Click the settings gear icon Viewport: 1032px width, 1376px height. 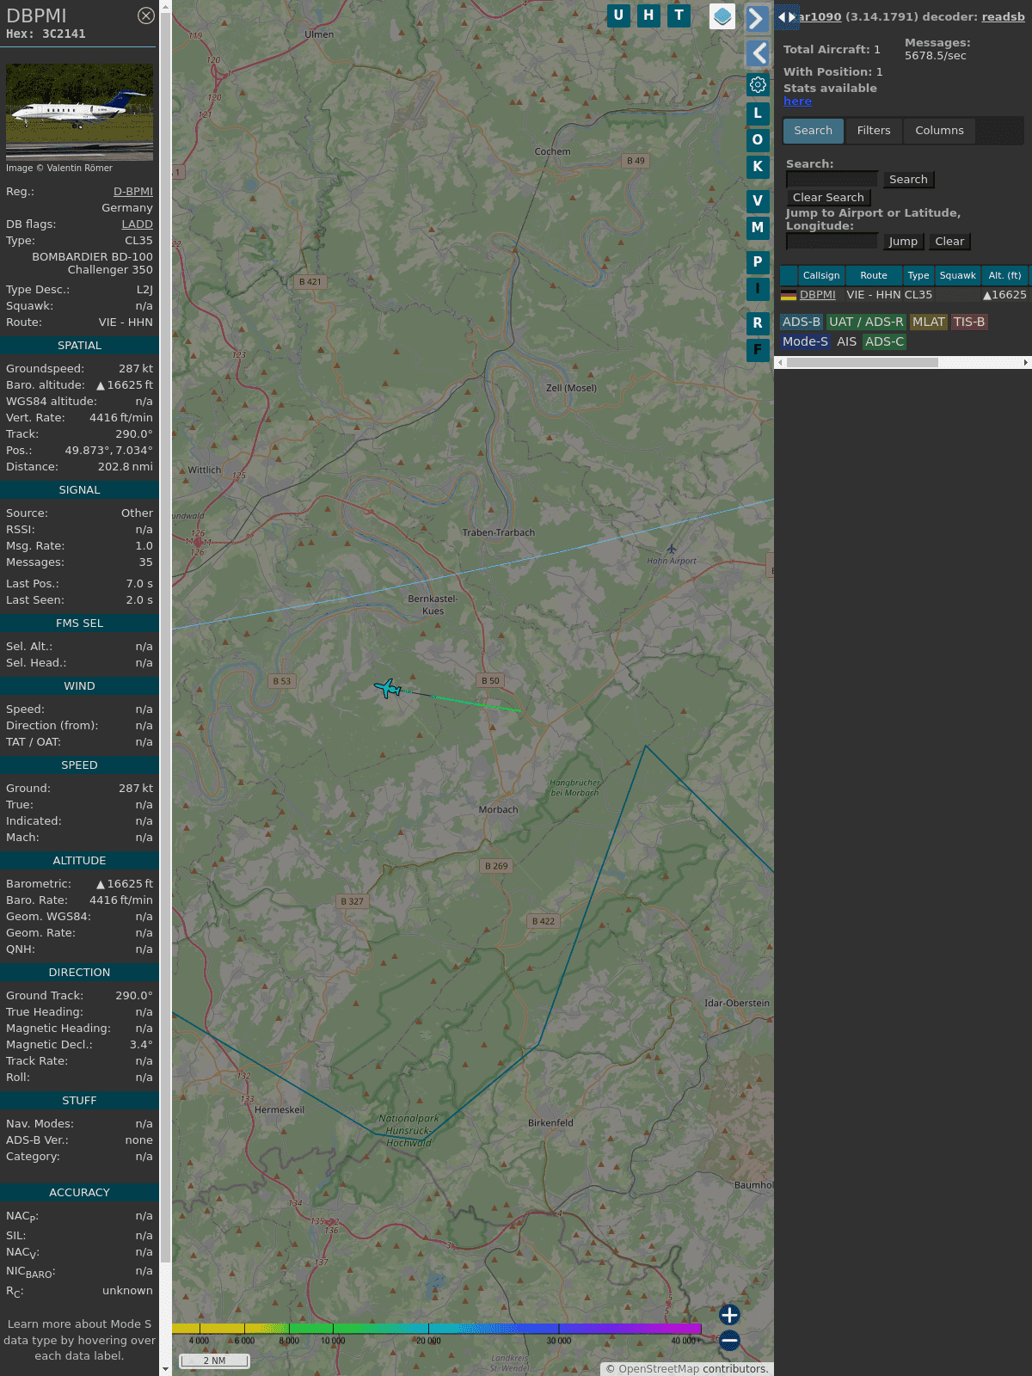758,84
